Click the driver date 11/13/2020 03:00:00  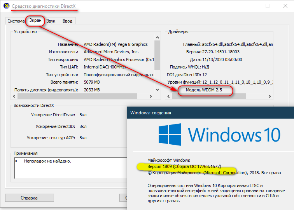point(222,59)
